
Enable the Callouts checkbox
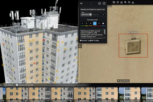coord(5,85)
